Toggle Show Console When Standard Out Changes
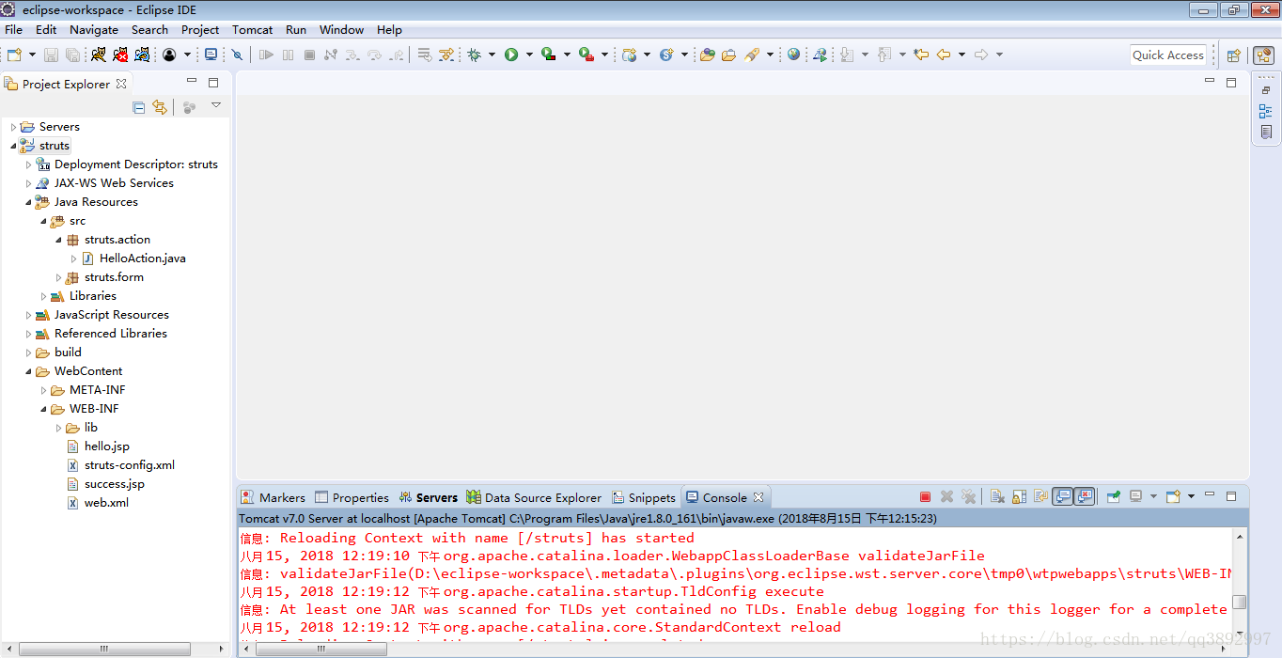Image resolution: width=1282 pixels, height=658 pixels. pos(1063,496)
